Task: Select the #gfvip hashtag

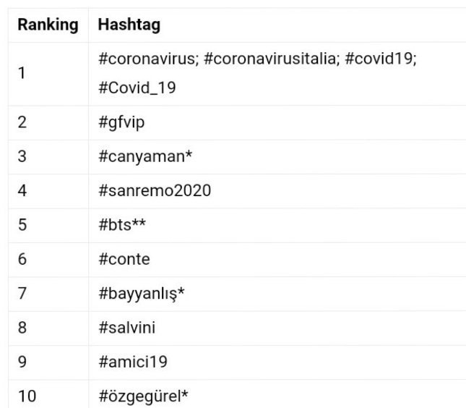Action: pyautogui.click(x=121, y=122)
